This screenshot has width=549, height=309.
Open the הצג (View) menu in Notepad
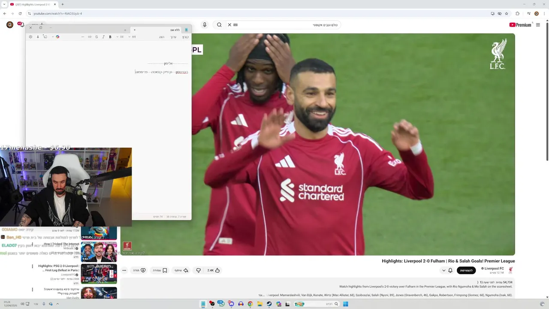(162, 37)
